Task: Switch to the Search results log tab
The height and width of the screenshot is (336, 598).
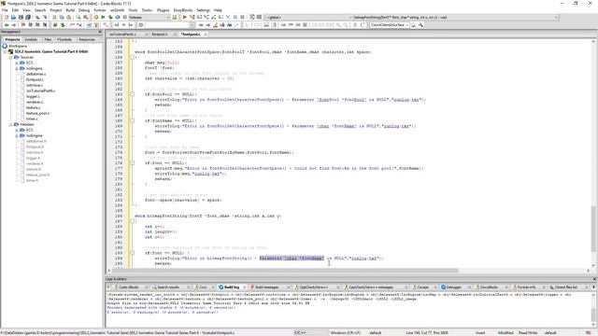Action: (x=168, y=287)
